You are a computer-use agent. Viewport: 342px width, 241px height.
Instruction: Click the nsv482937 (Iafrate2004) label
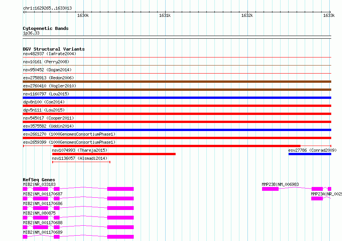pos(50,54)
